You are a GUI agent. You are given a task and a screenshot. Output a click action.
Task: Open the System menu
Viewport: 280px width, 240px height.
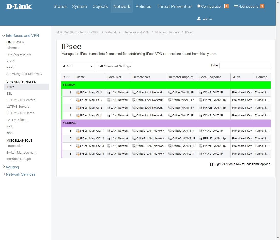tap(80, 6)
